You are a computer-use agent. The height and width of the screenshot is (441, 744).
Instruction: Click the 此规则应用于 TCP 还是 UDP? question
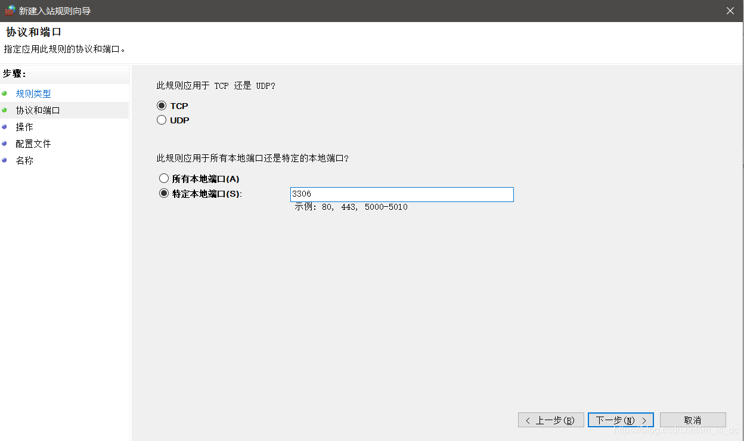[216, 85]
